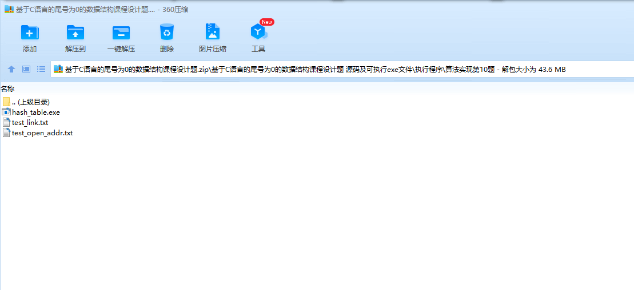
Task: Switch to list view mode button
Action: pos(41,69)
